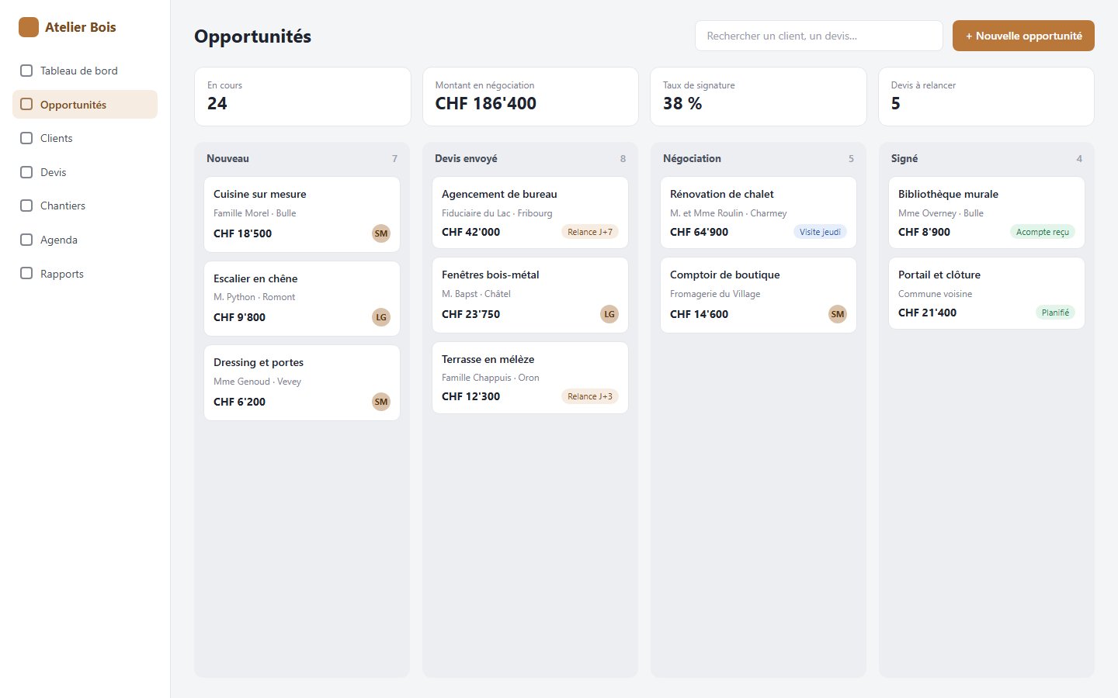Click the icon next to Rapports

pos(26,274)
